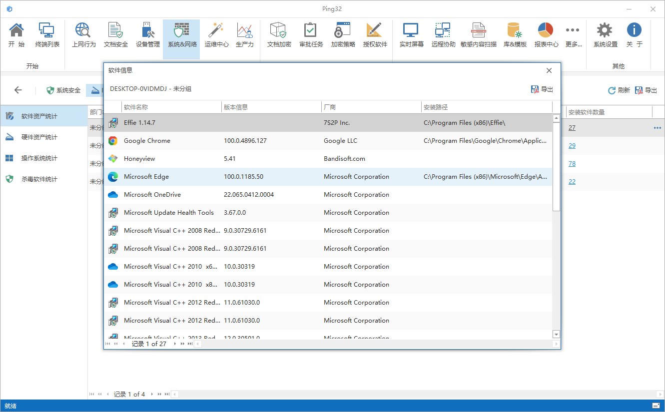Open 终端列表 terminal list
This screenshot has width=665, height=412.
47,35
